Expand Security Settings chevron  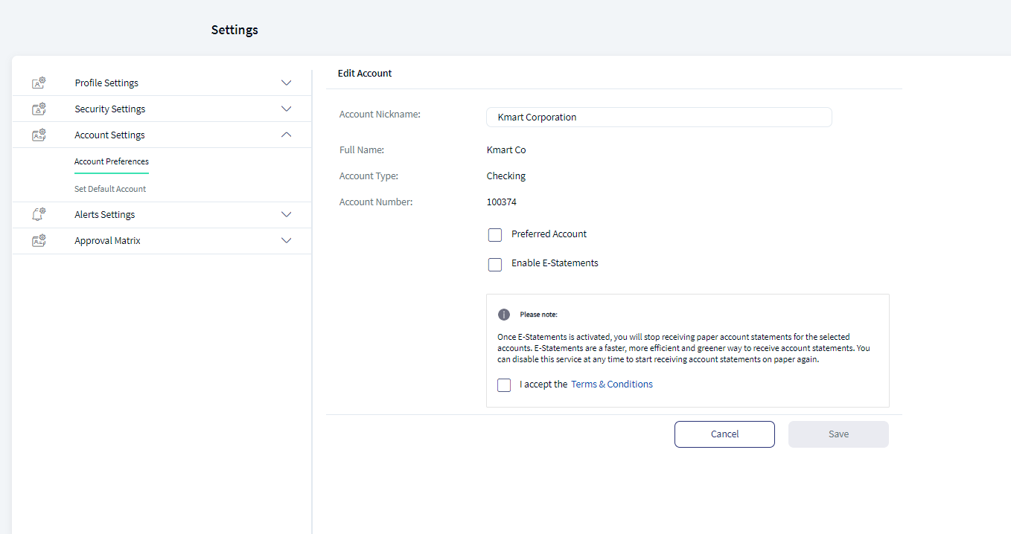[287, 109]
